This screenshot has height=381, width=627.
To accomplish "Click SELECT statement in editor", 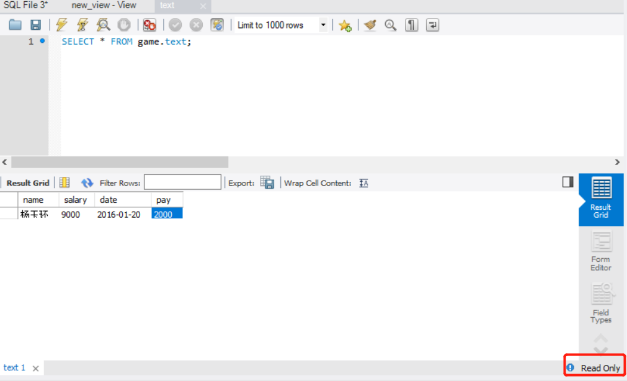I will pos(127,42).
